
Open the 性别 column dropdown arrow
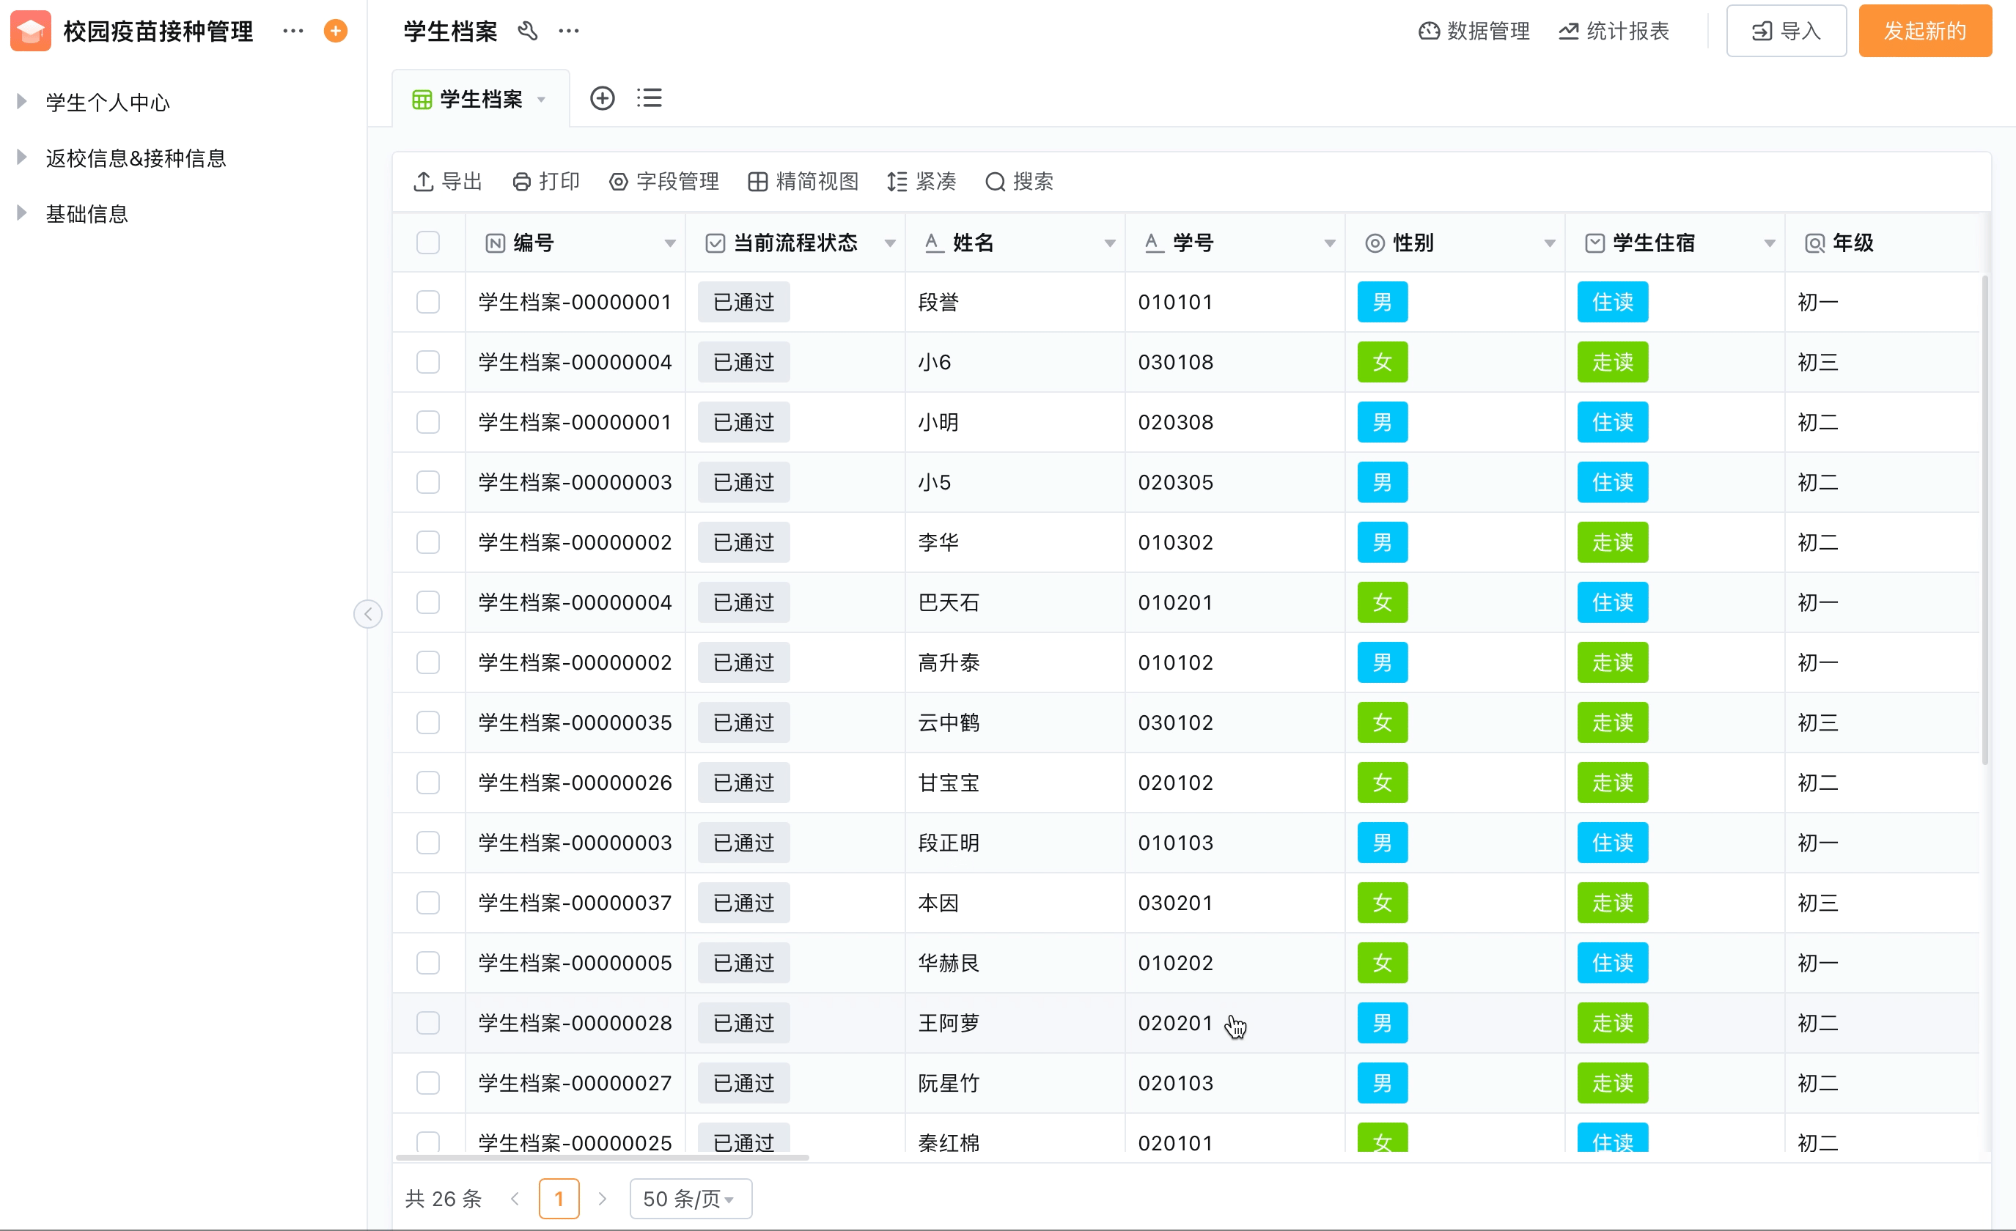[x=1550, y=244]
